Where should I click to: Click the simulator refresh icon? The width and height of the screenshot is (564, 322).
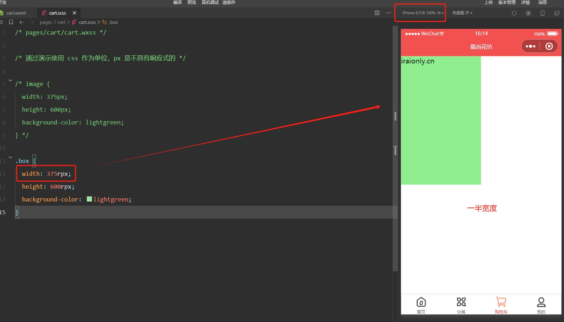tap(514, 13)
